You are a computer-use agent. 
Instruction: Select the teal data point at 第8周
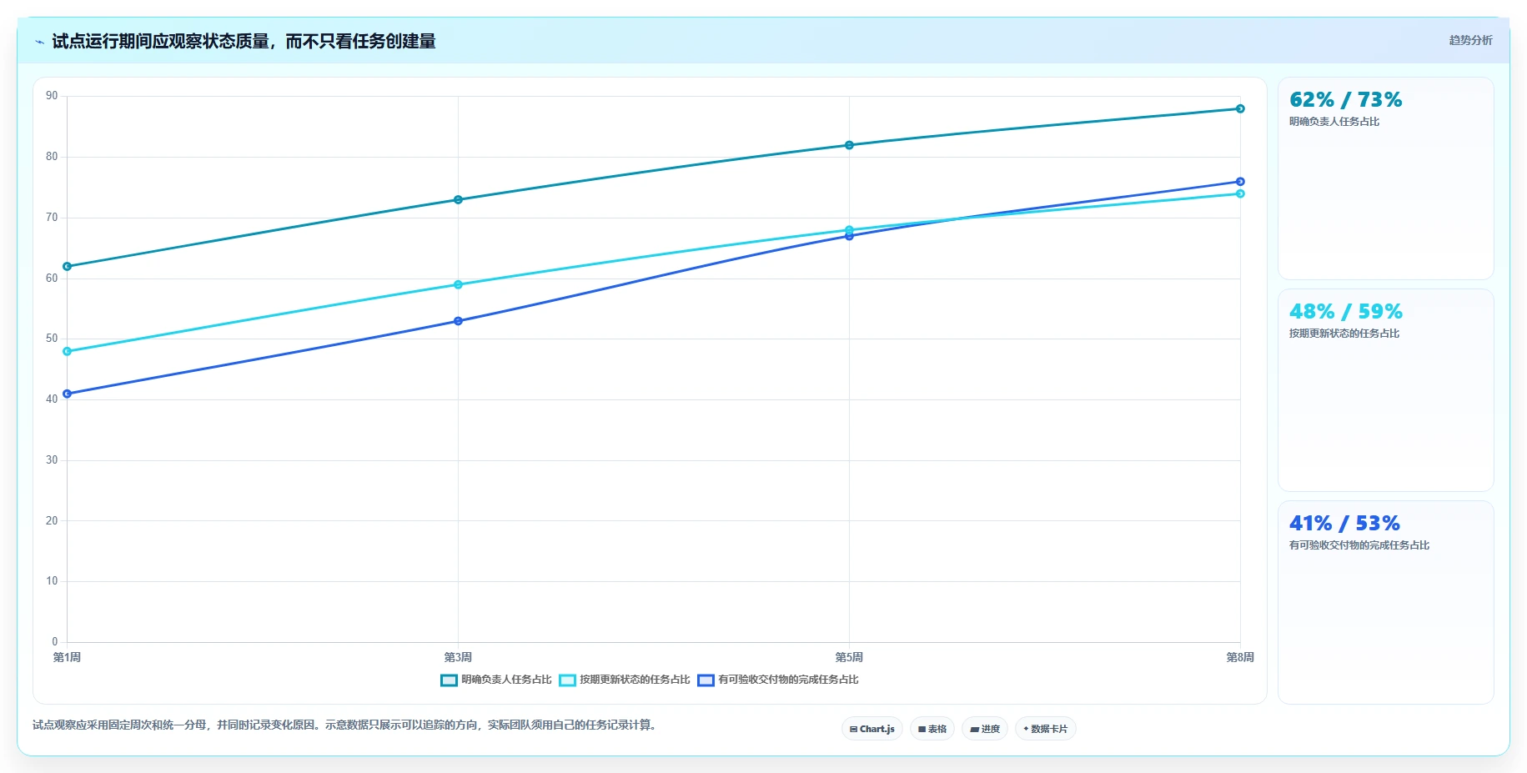pyautogui.click(x=1240, y=108)
